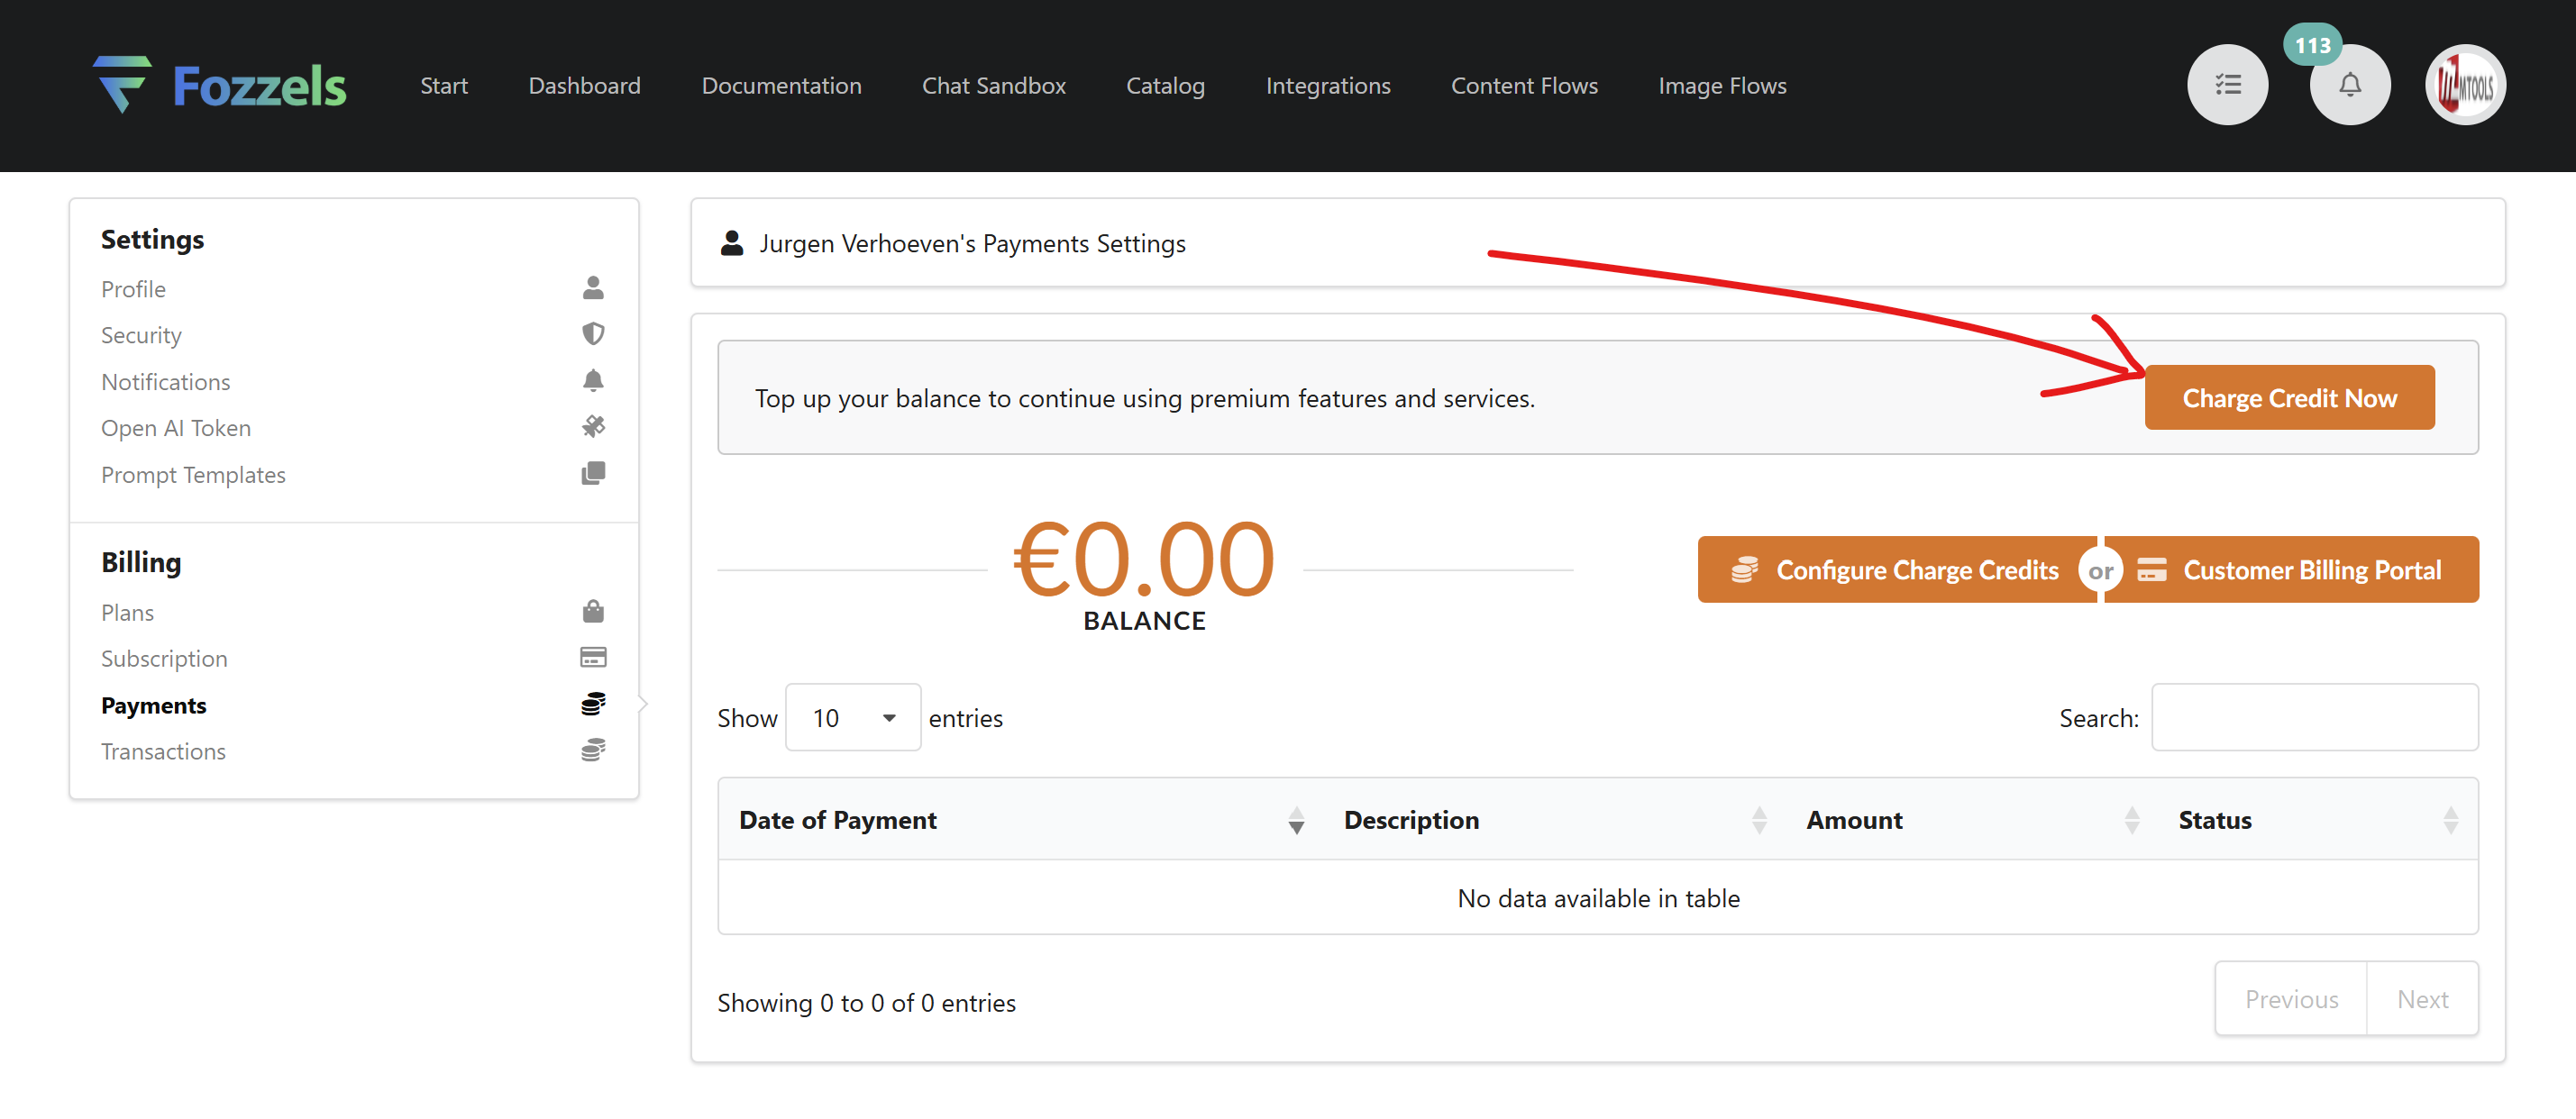Click the Next pagination button
The height and width of the screenshot is (1119, 2576).
point(2422,998)
